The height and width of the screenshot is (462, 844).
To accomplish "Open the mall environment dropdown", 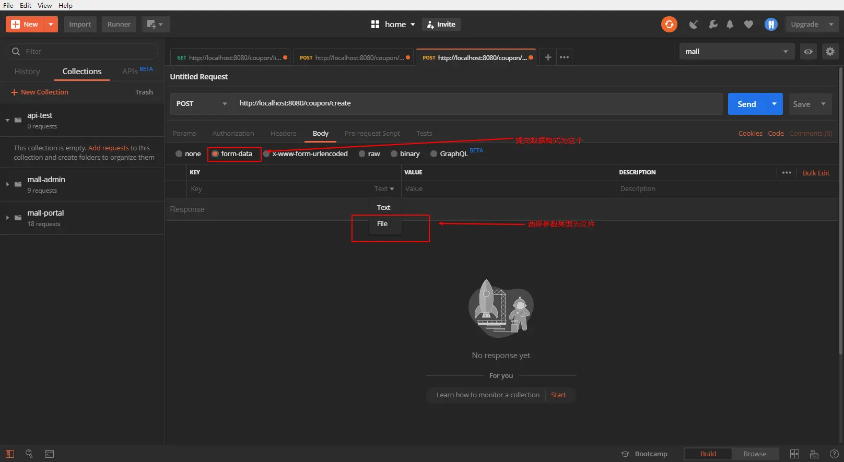I will (737, 51).
